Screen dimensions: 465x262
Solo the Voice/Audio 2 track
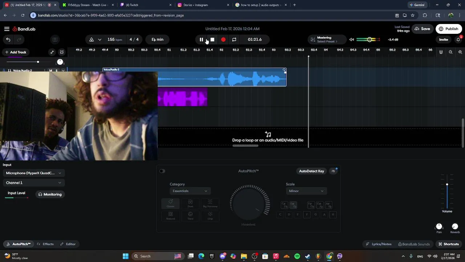[x=57, y=70]
